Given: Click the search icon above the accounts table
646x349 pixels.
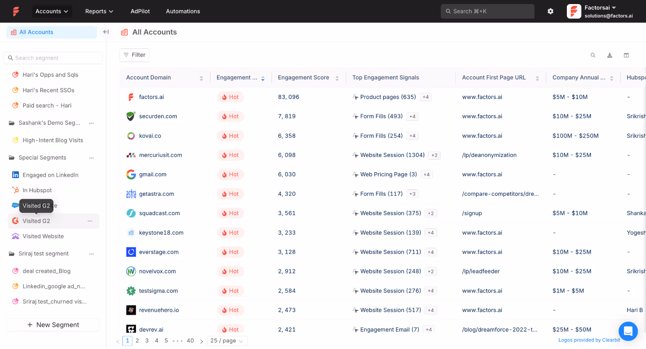Looking at the screenshot, I should (x=593, y=55).
